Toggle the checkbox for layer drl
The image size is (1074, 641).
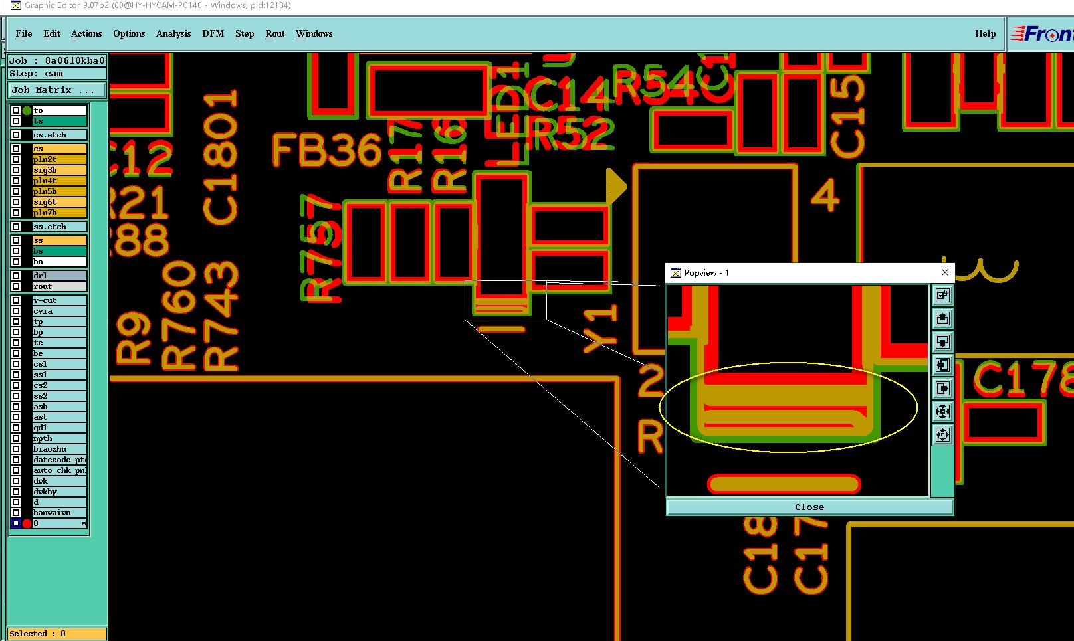(x=16, y=276)
